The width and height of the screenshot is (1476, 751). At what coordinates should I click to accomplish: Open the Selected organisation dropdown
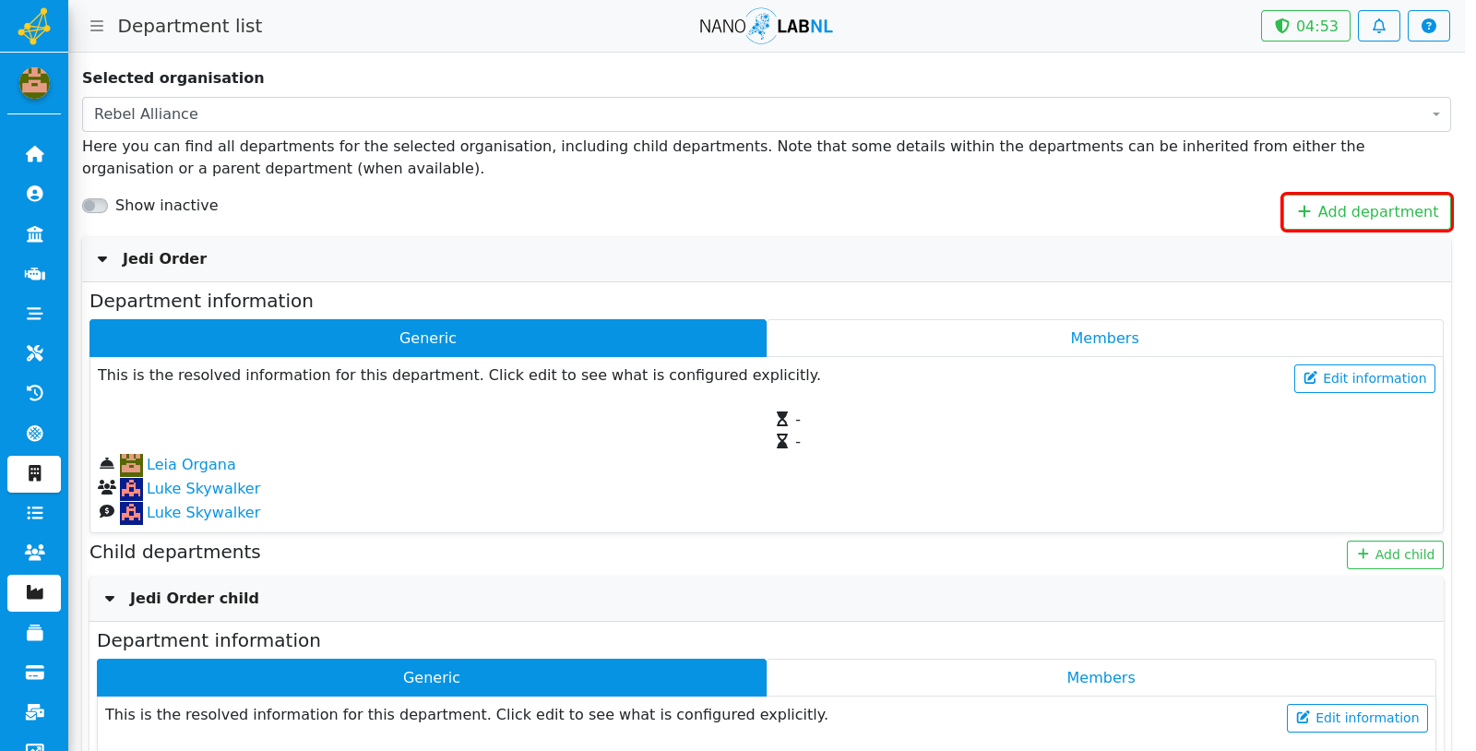pos(766,114)
